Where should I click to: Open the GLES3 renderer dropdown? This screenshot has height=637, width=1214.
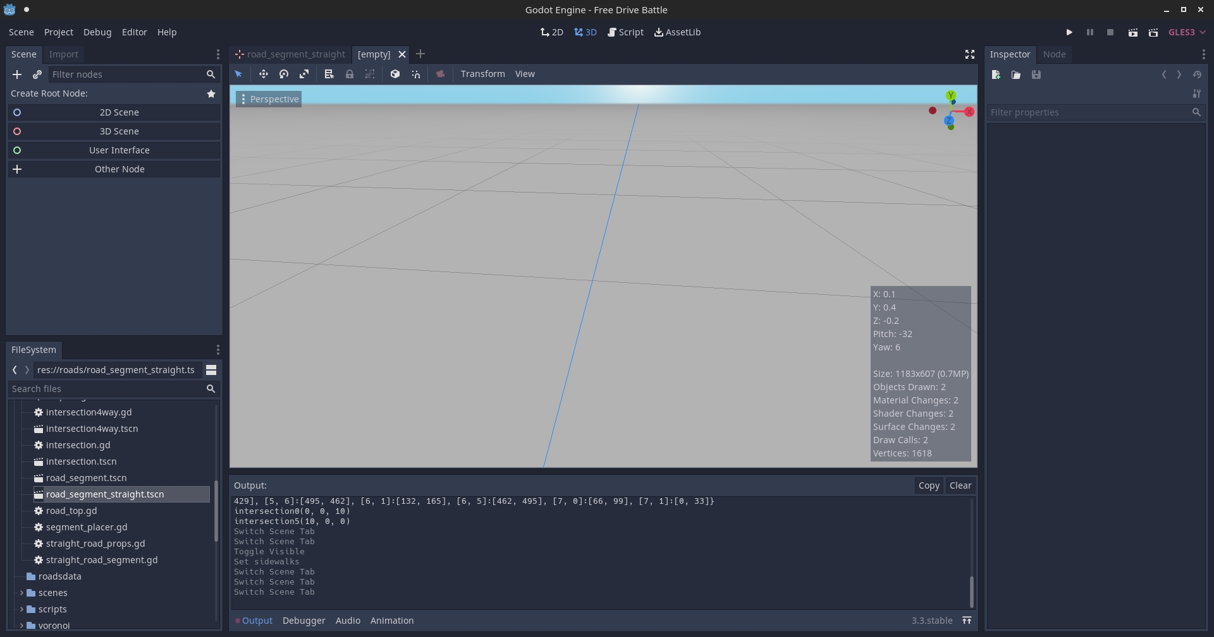pos(1186,32)
